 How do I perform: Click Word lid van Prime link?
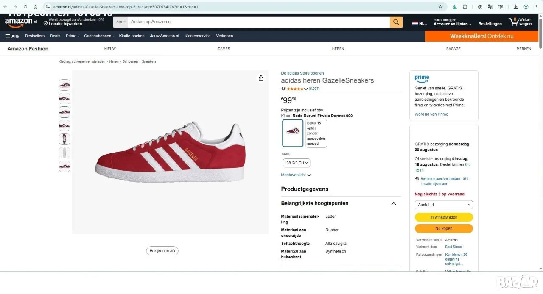tap(431, 114)
